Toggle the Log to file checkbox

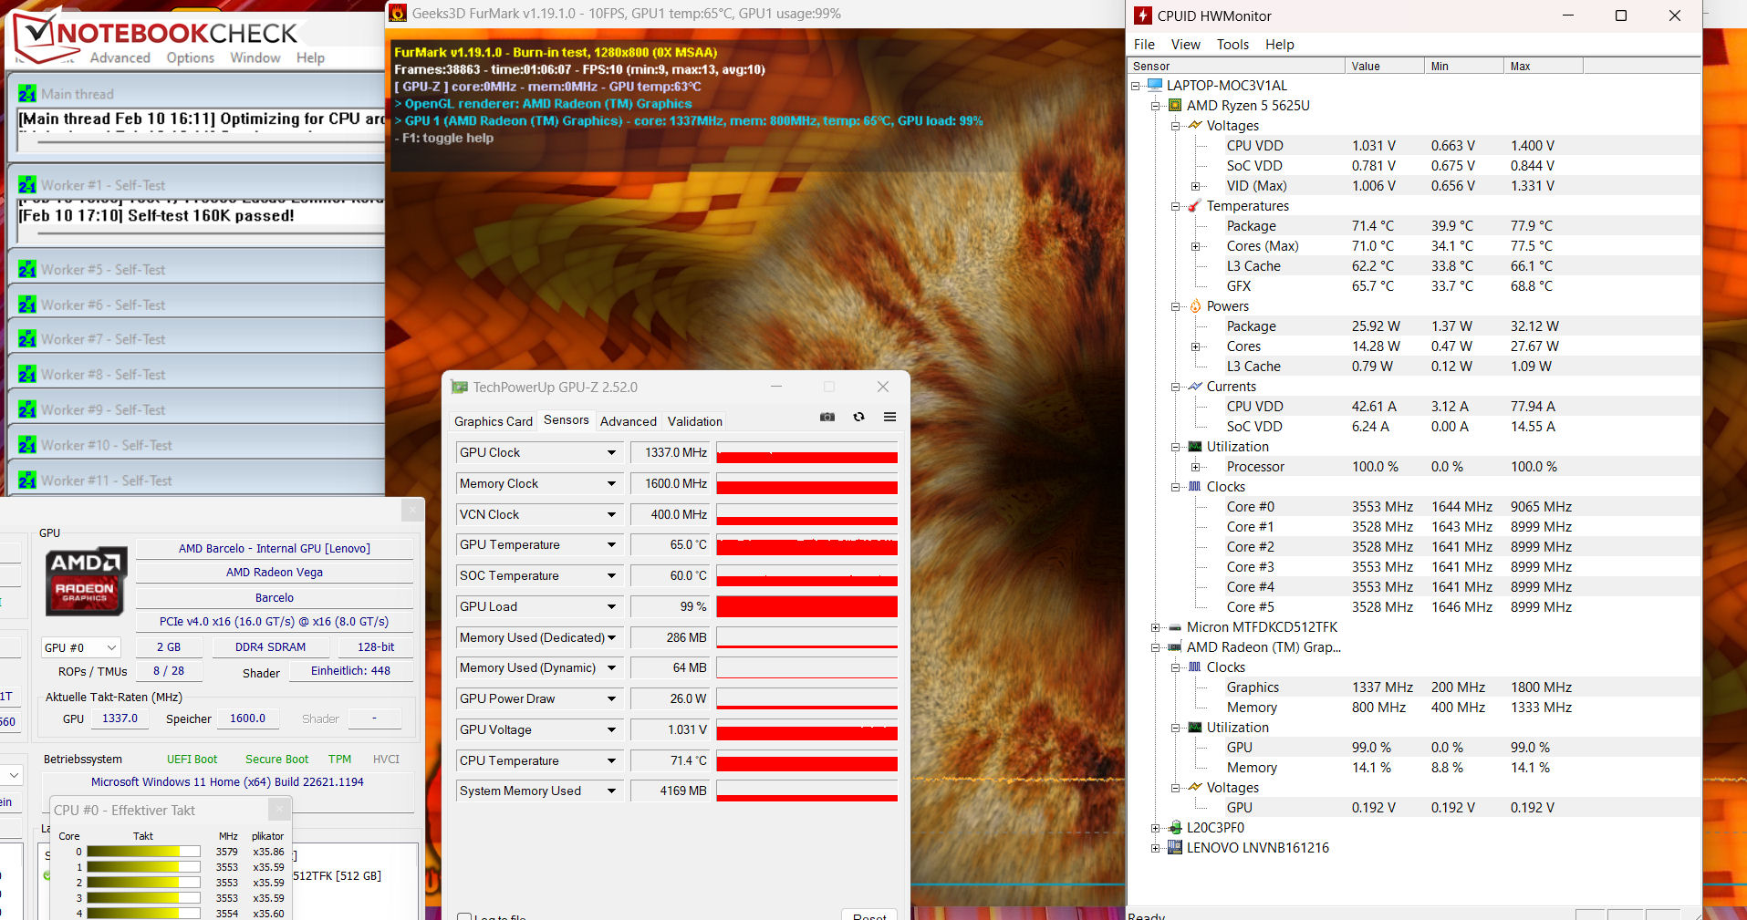pos(464,916)
